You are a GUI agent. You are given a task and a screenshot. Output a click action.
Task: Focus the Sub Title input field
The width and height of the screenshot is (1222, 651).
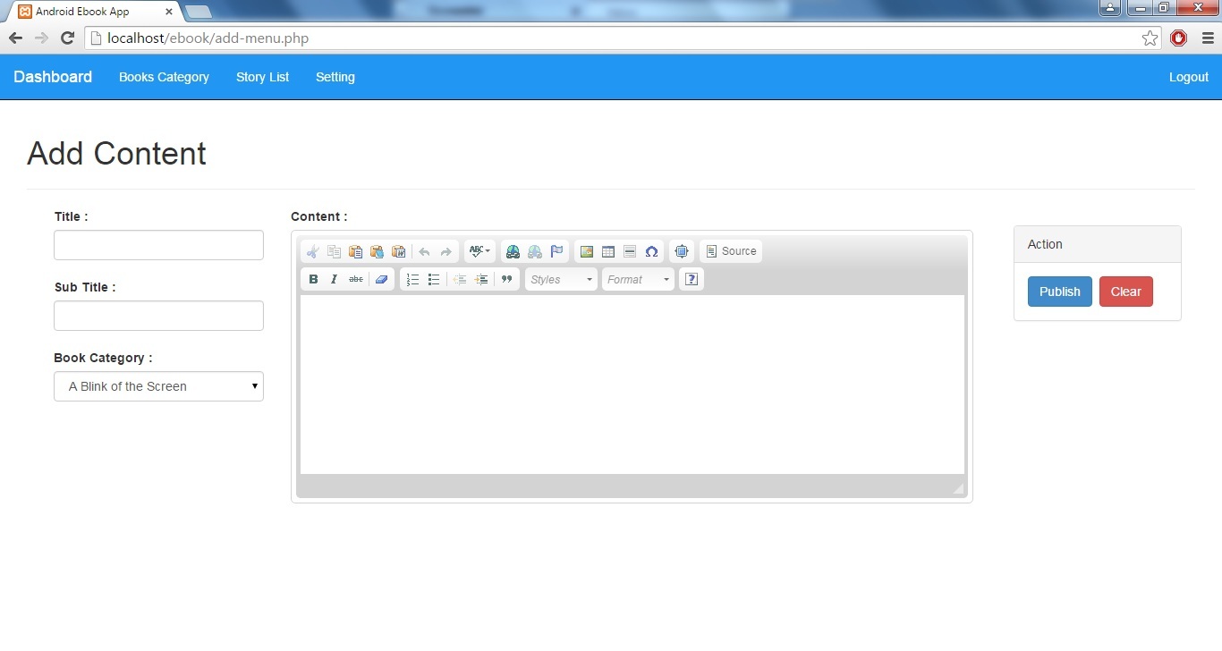coord(158,316)
